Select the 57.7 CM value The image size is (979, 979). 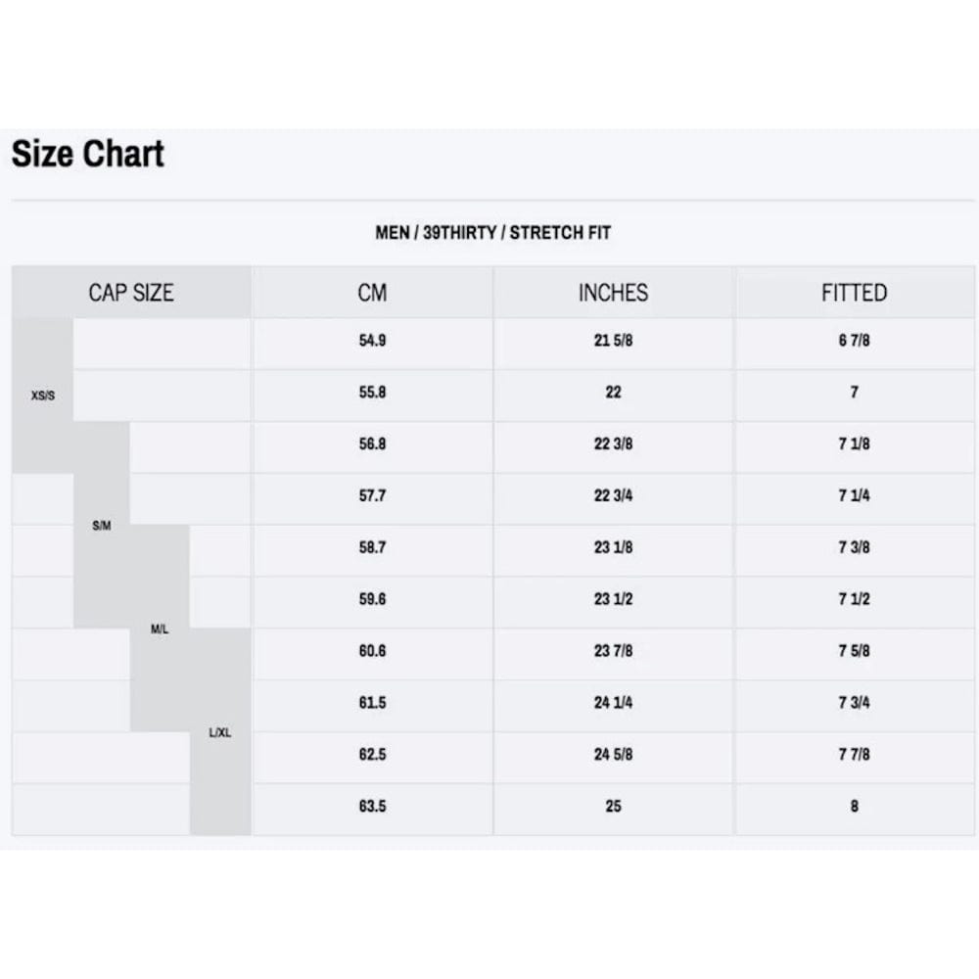click(372, 496)
